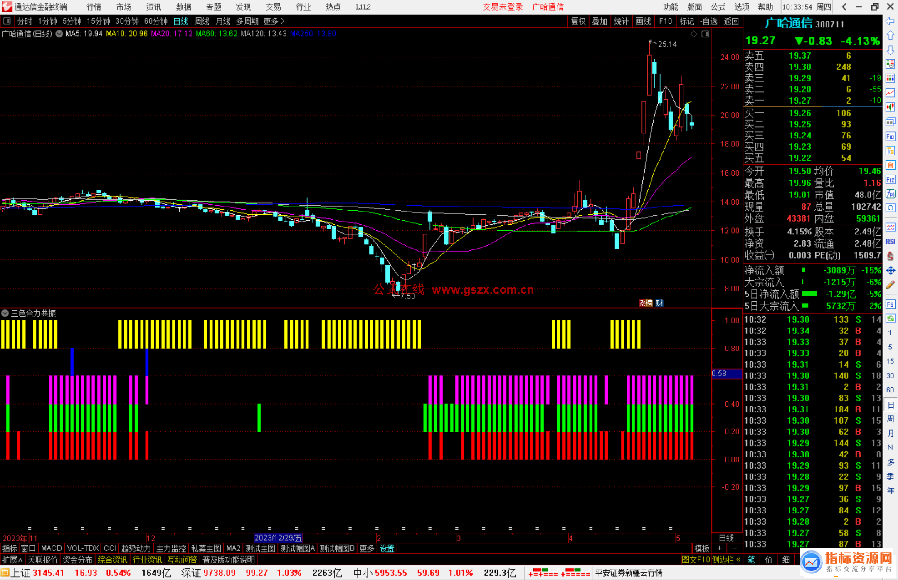Click the circle icon in right sidebar

890,208
